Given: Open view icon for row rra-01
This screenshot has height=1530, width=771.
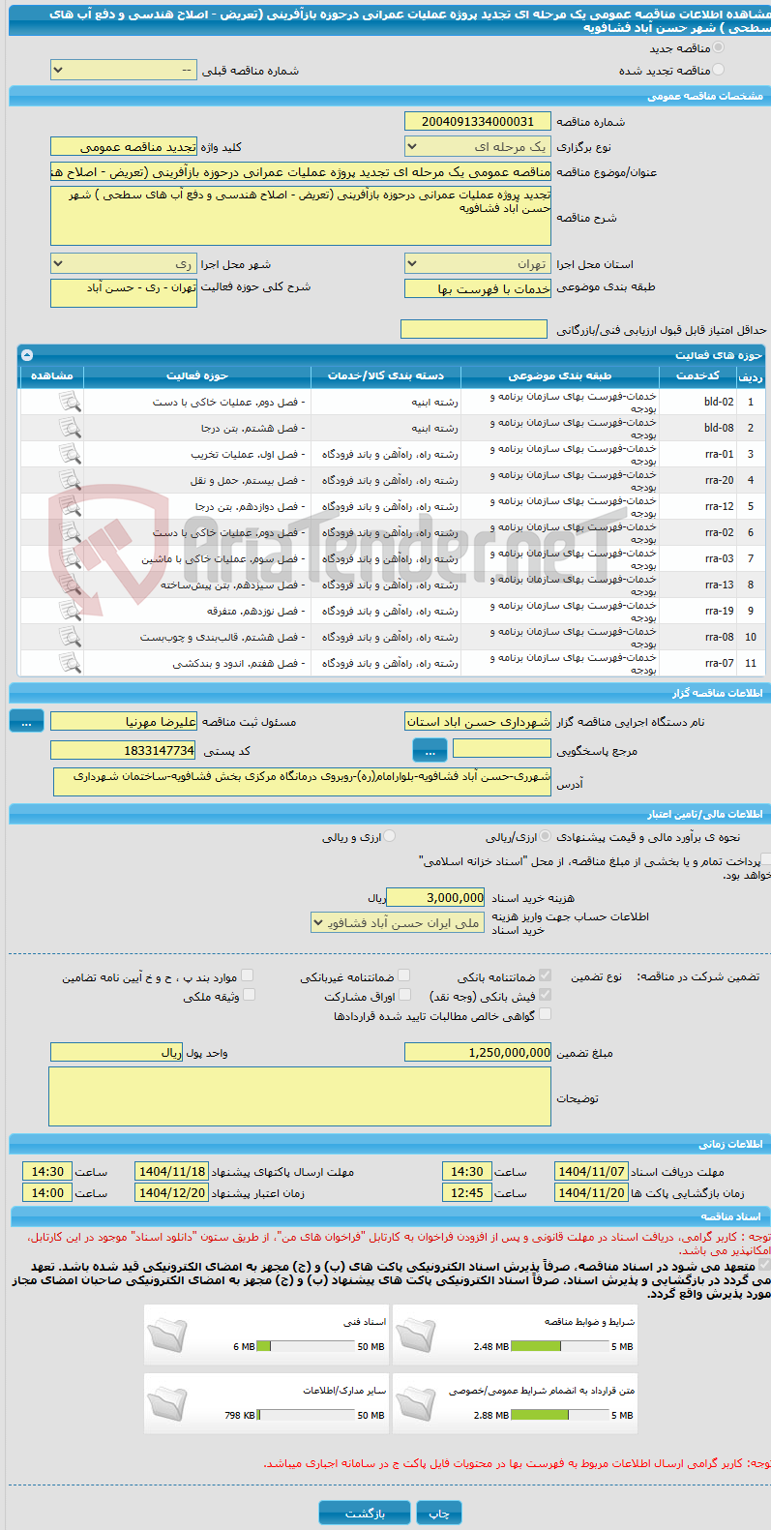Looking at the screenshot, I should point(70,454).
